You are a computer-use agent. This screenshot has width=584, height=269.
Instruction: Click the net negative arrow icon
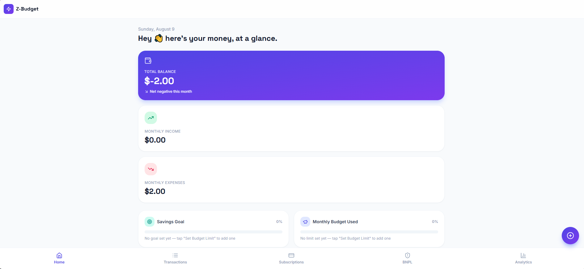[146, 92]
